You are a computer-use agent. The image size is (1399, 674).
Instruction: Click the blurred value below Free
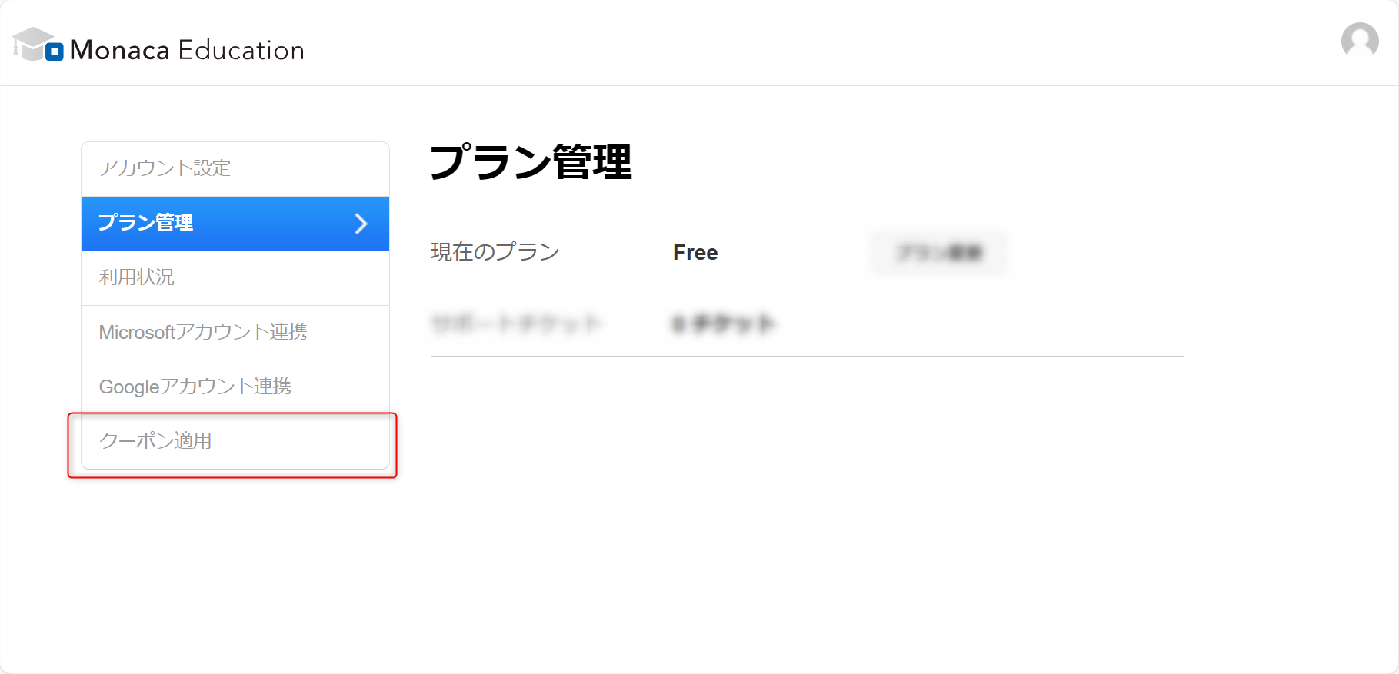click(723, 324)
